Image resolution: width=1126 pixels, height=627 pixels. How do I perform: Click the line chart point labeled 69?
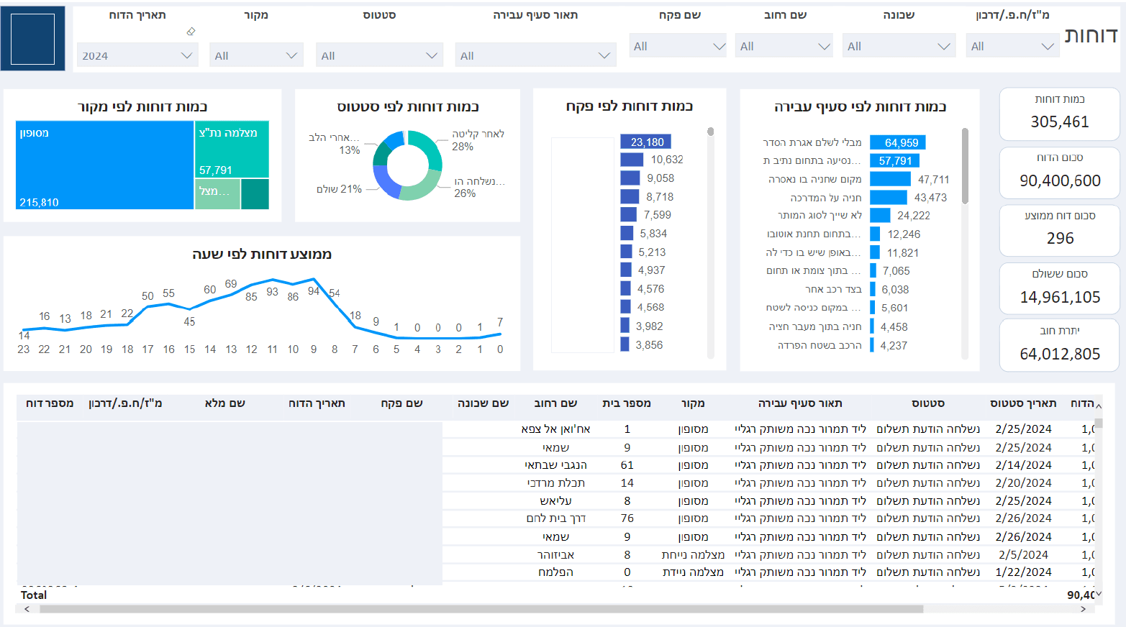(x=230, y=293)
